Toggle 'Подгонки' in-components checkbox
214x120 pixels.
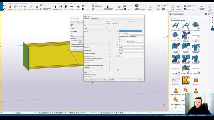117,67
